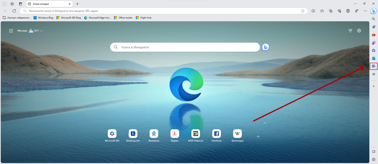Open Office Insider bookmark
Viewport: 378px width, 164px height.
(x=123, y=18)
